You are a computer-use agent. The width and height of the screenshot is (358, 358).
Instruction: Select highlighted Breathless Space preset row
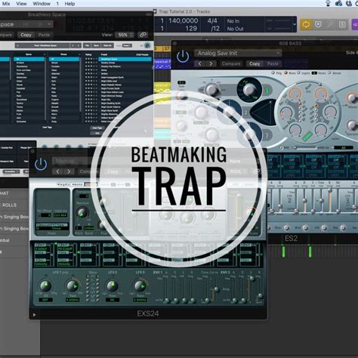tap(125, 59)
